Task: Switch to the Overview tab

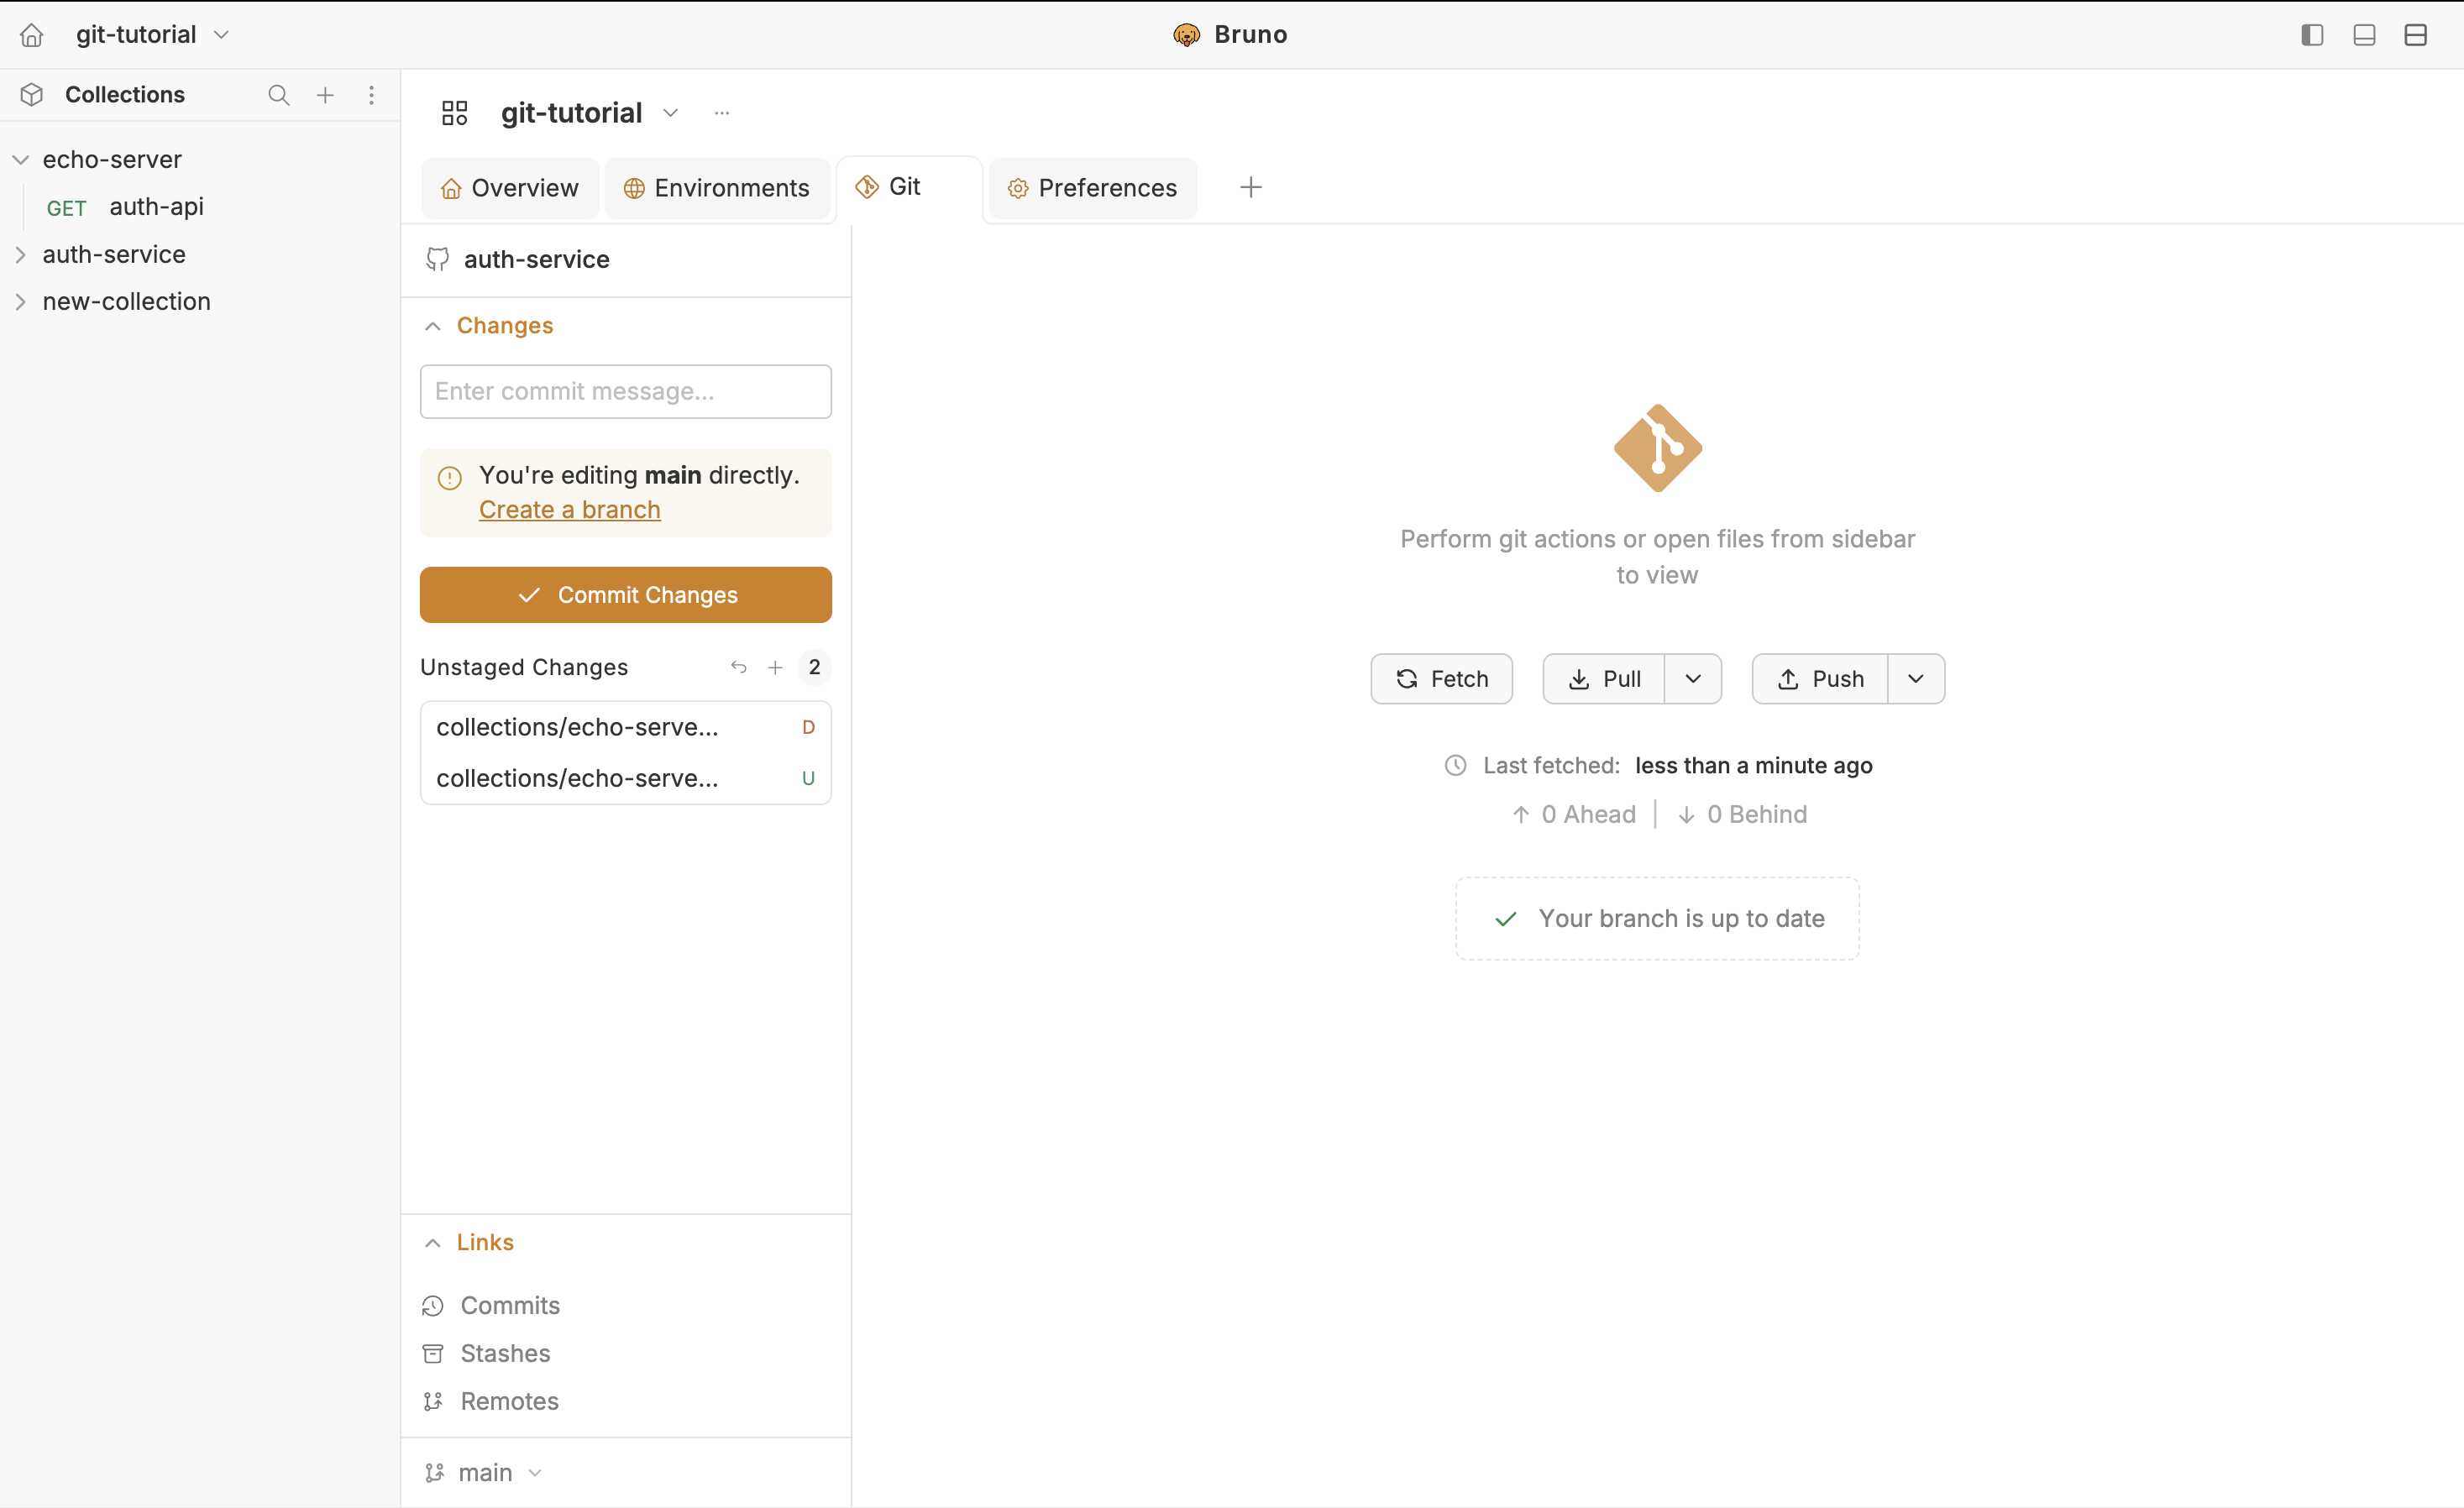Action: [x=510, y=188]
